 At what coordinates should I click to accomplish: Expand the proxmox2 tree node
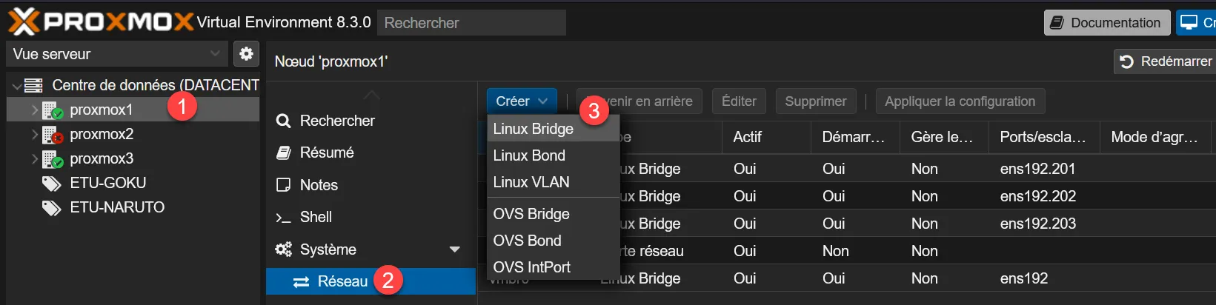point(35,134)
